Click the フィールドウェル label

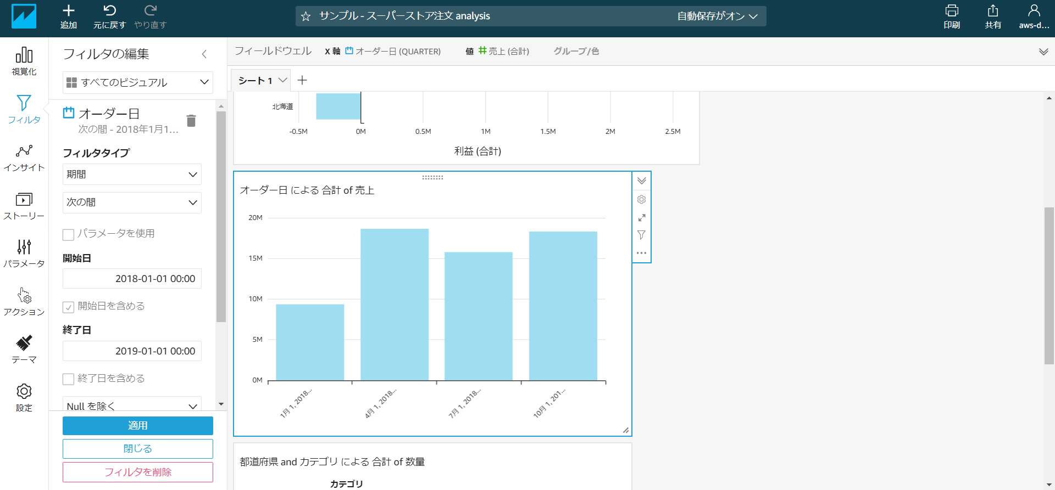[x=273, y=51]
